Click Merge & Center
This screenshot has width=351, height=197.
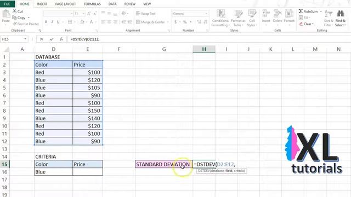(150, 22)
